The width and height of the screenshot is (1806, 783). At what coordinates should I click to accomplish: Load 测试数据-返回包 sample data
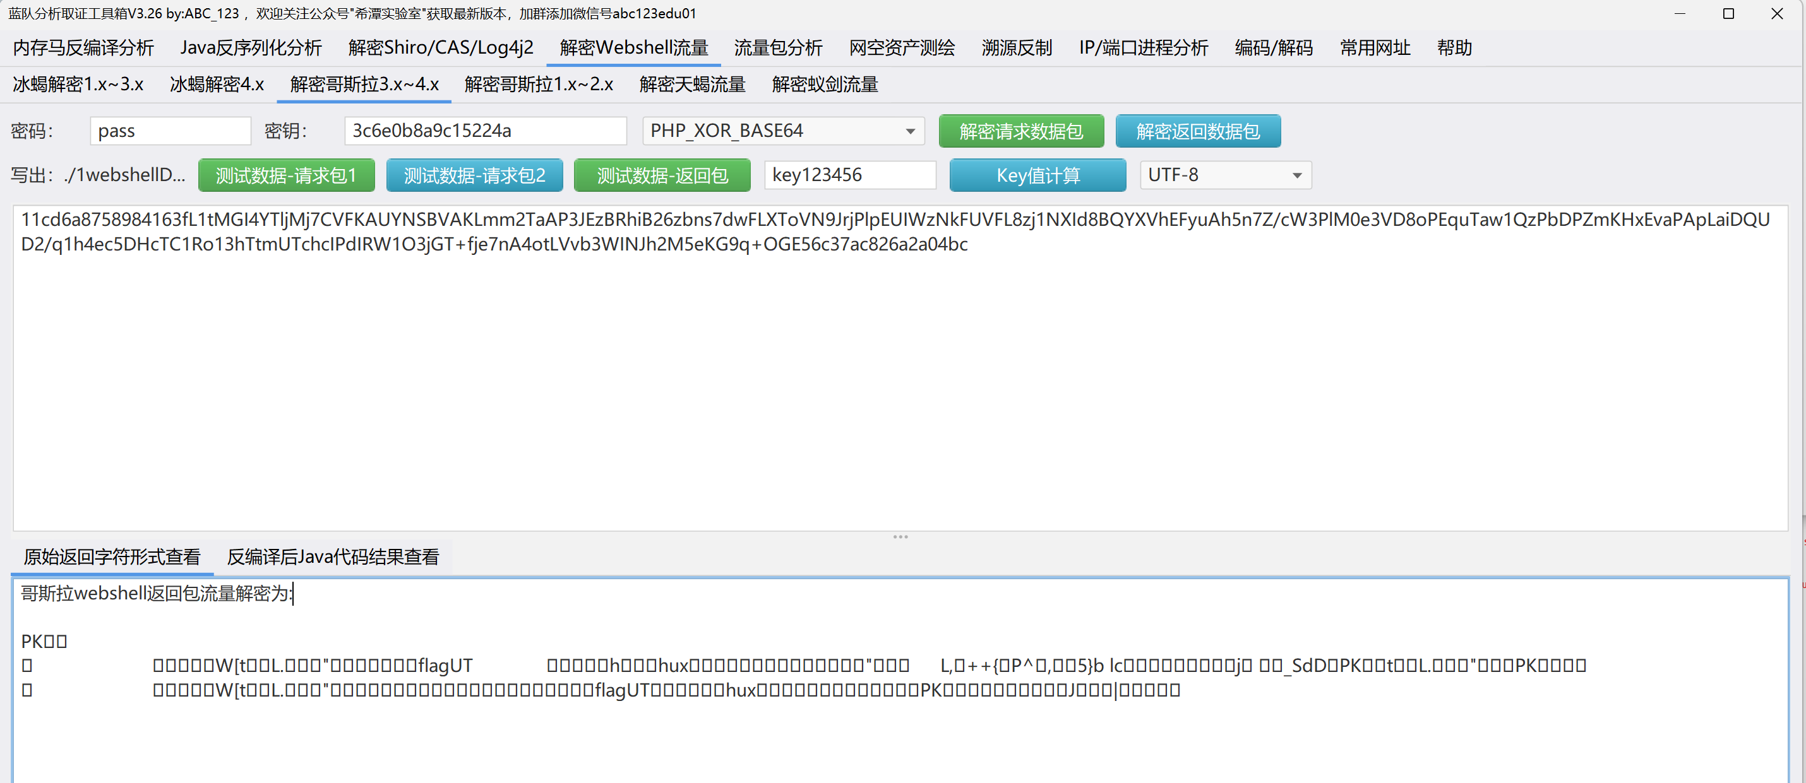tap(662, 175)
